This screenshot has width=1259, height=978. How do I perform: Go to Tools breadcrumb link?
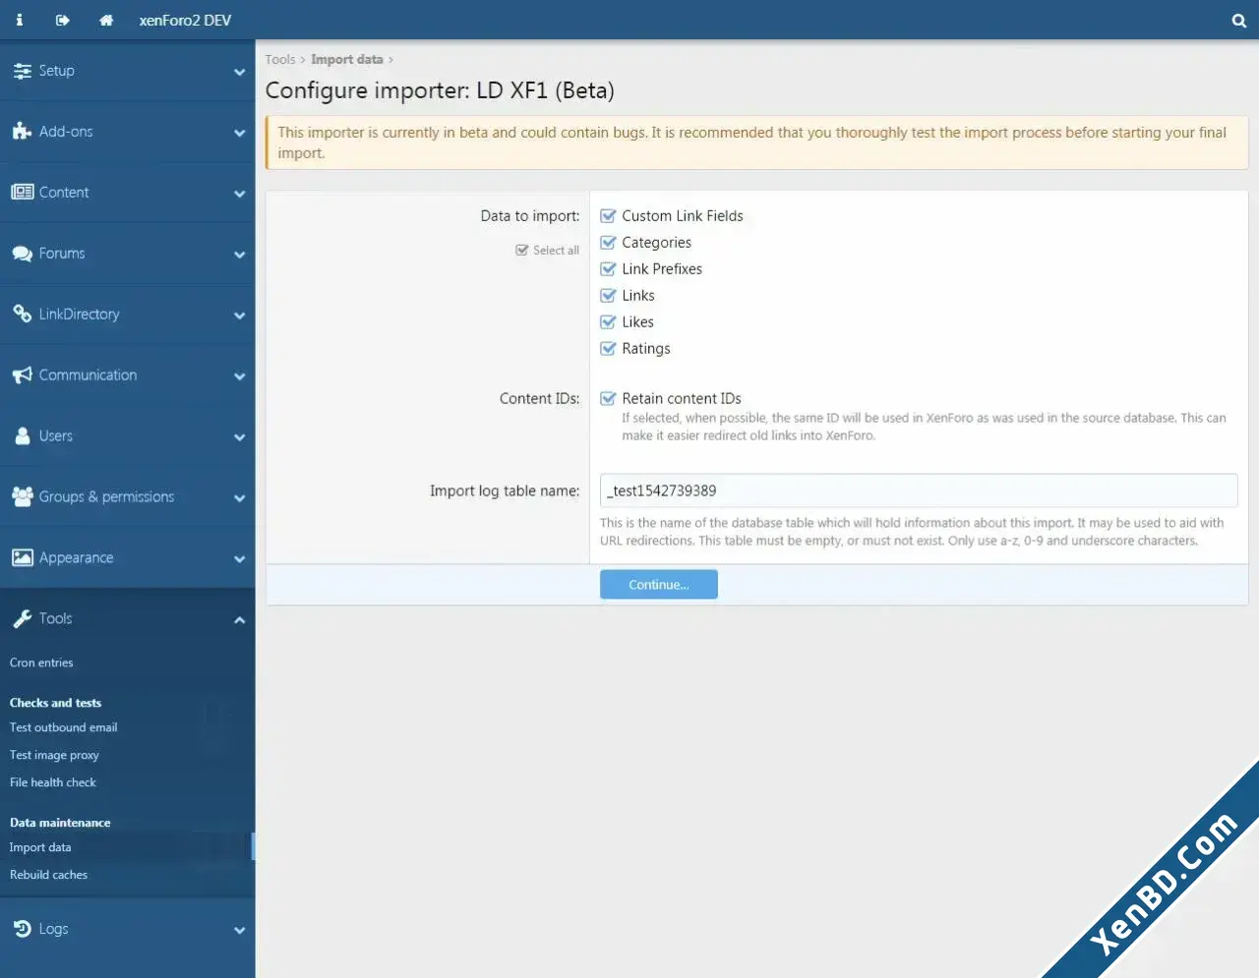[280, 59]
